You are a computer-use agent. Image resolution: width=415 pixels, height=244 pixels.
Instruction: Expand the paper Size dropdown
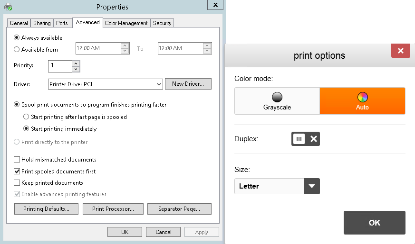point(311,186)
